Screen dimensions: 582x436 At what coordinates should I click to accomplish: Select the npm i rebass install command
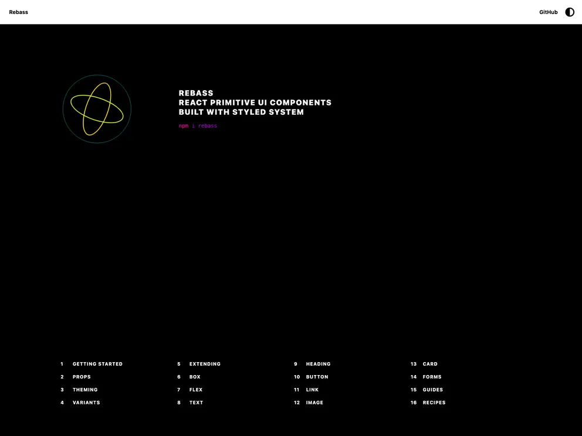coord(198,125)
